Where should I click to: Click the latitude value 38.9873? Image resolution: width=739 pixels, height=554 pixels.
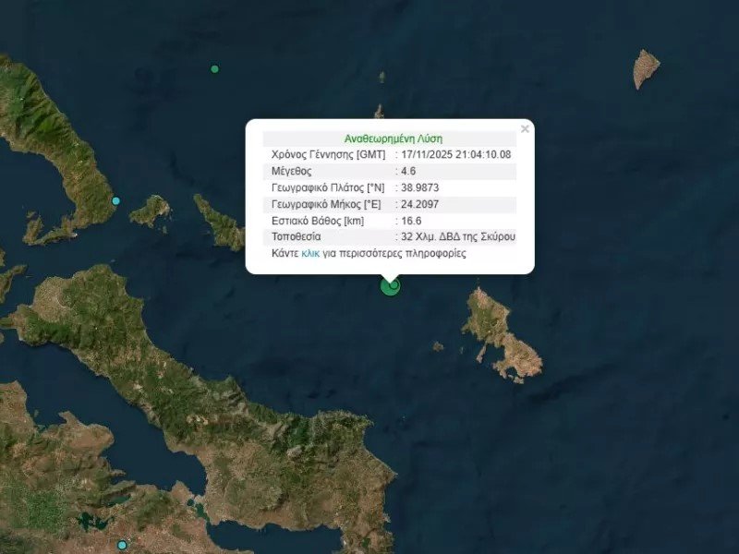click(x=419, y=187)
